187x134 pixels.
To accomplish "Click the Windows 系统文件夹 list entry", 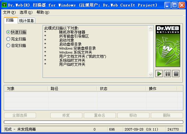I will click(x=75, y=52).
